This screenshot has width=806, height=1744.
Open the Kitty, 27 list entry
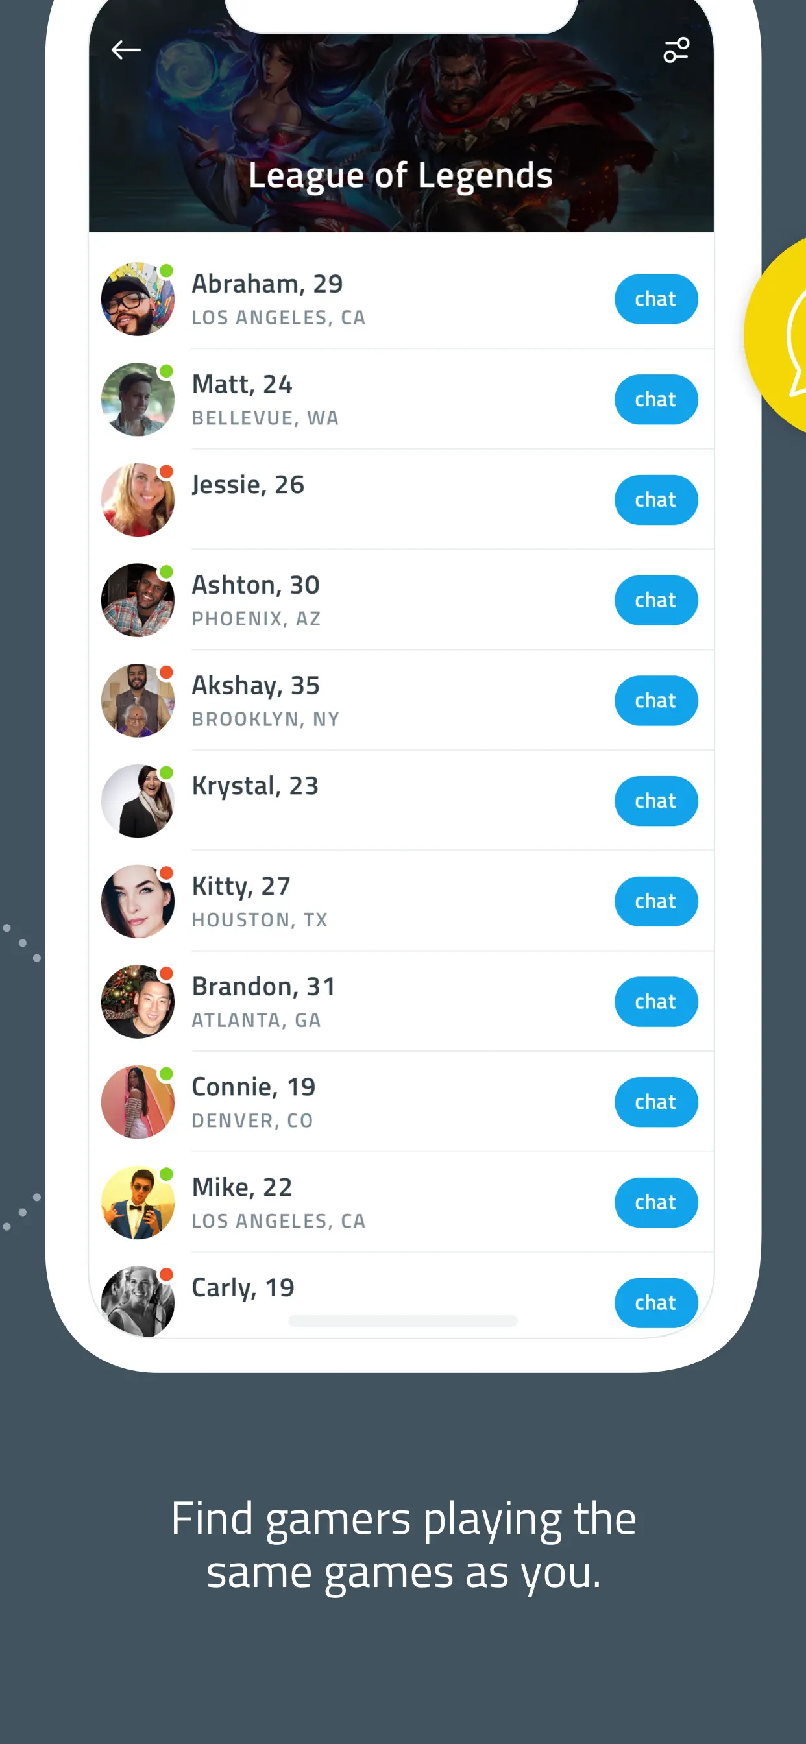(x=401, y=901)
